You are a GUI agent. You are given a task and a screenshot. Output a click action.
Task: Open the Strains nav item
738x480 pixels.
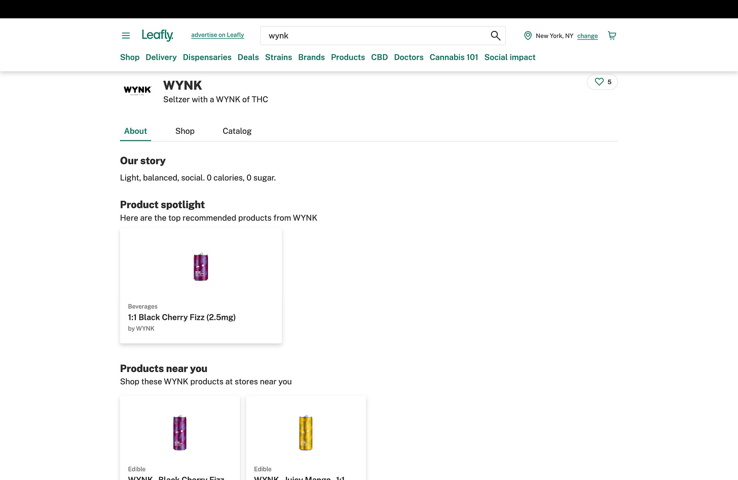(279, 57)
